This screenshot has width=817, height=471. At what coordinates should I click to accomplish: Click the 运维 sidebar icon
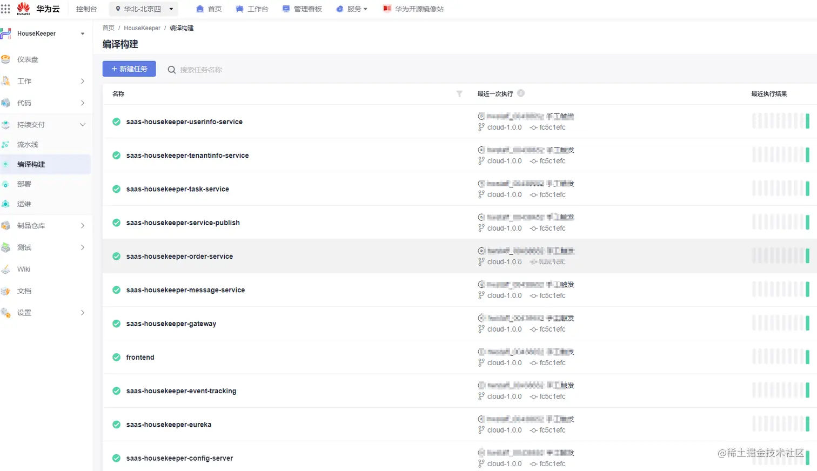[x=5, y=204]
